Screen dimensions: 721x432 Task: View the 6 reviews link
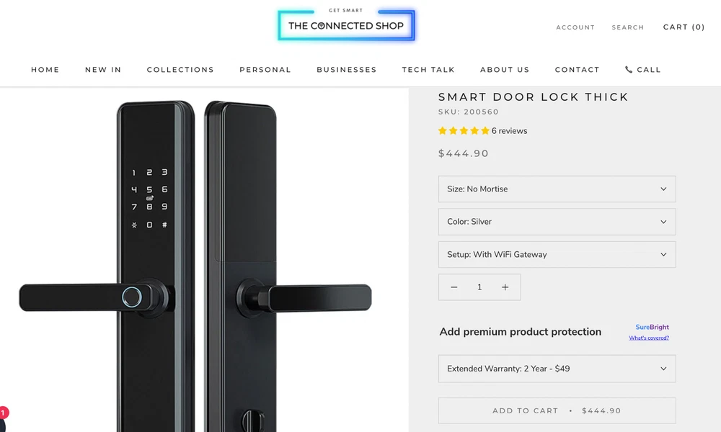point(509,131)
